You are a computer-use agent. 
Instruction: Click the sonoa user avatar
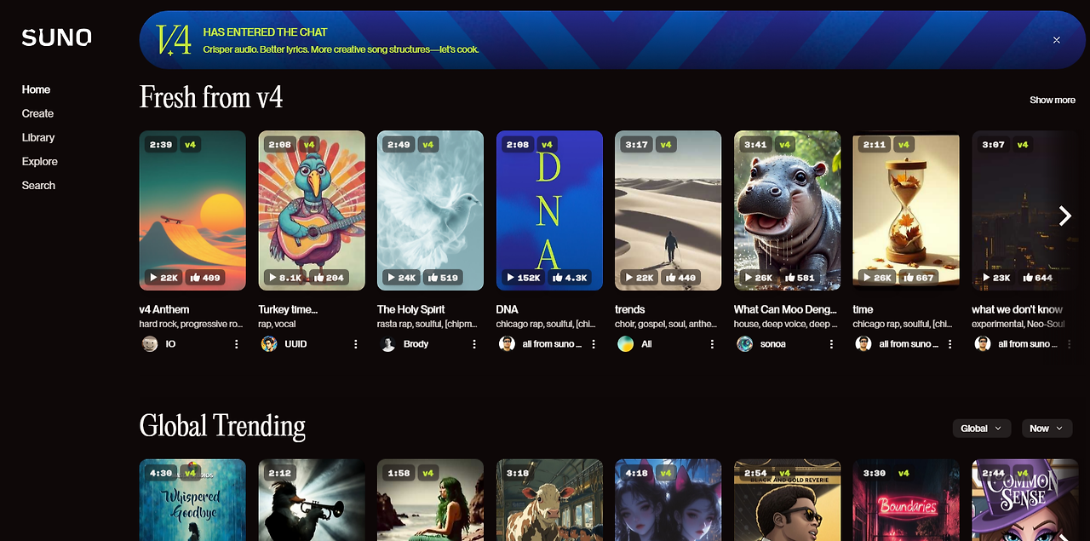coord(744,344)
